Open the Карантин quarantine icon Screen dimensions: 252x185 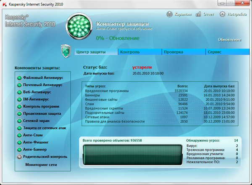coord(169,14)
